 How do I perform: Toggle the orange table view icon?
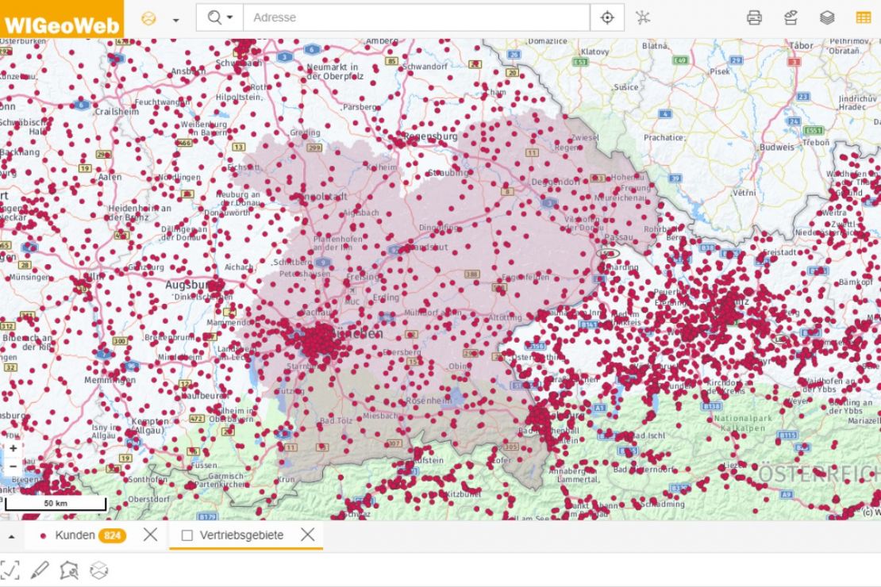pyautogui.click(x=864, y=17)
